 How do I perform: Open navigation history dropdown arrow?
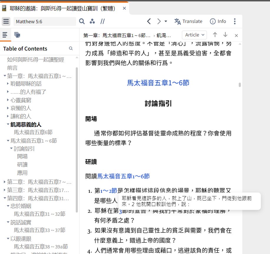coord(166,21)
